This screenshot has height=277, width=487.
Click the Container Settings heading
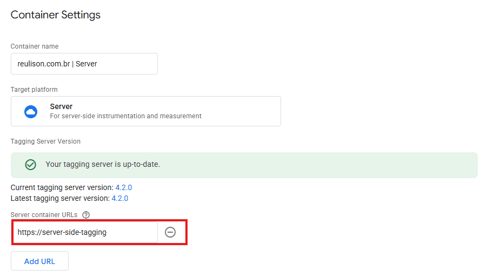56,15
